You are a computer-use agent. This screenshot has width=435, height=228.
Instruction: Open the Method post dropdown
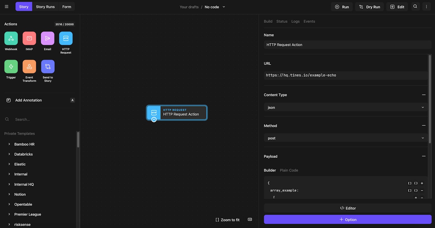pyautogui.click(x=345, y=138)
